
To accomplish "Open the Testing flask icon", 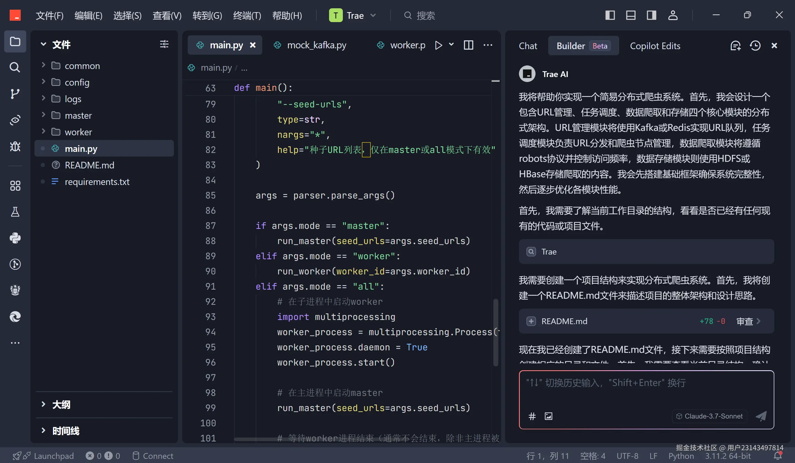I will [15, 212].
